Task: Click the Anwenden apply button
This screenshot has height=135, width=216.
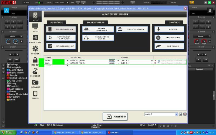Action: click(115, 117)
